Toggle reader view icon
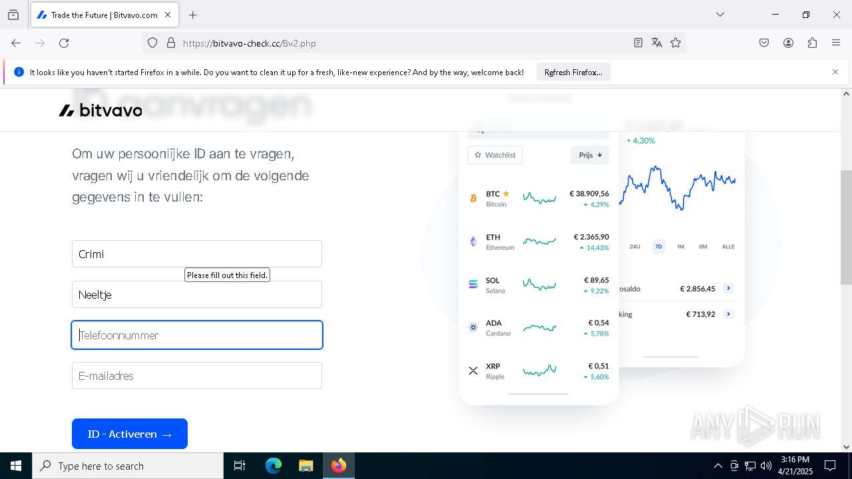The image size is (852, 479). [x=638, y=43]
